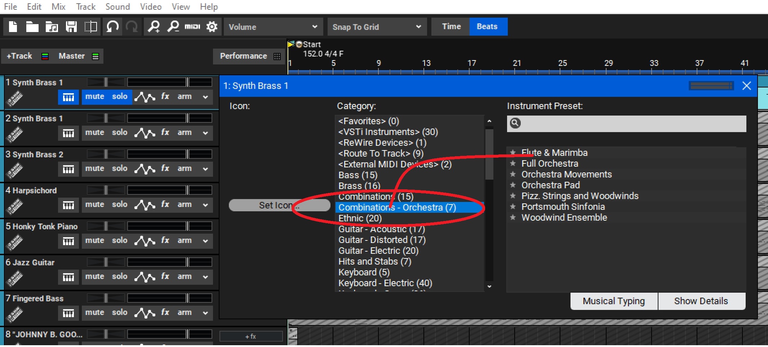768x347 pixels.
Task: Open the keyboard instrument icon on track 2
Action: 68,133
